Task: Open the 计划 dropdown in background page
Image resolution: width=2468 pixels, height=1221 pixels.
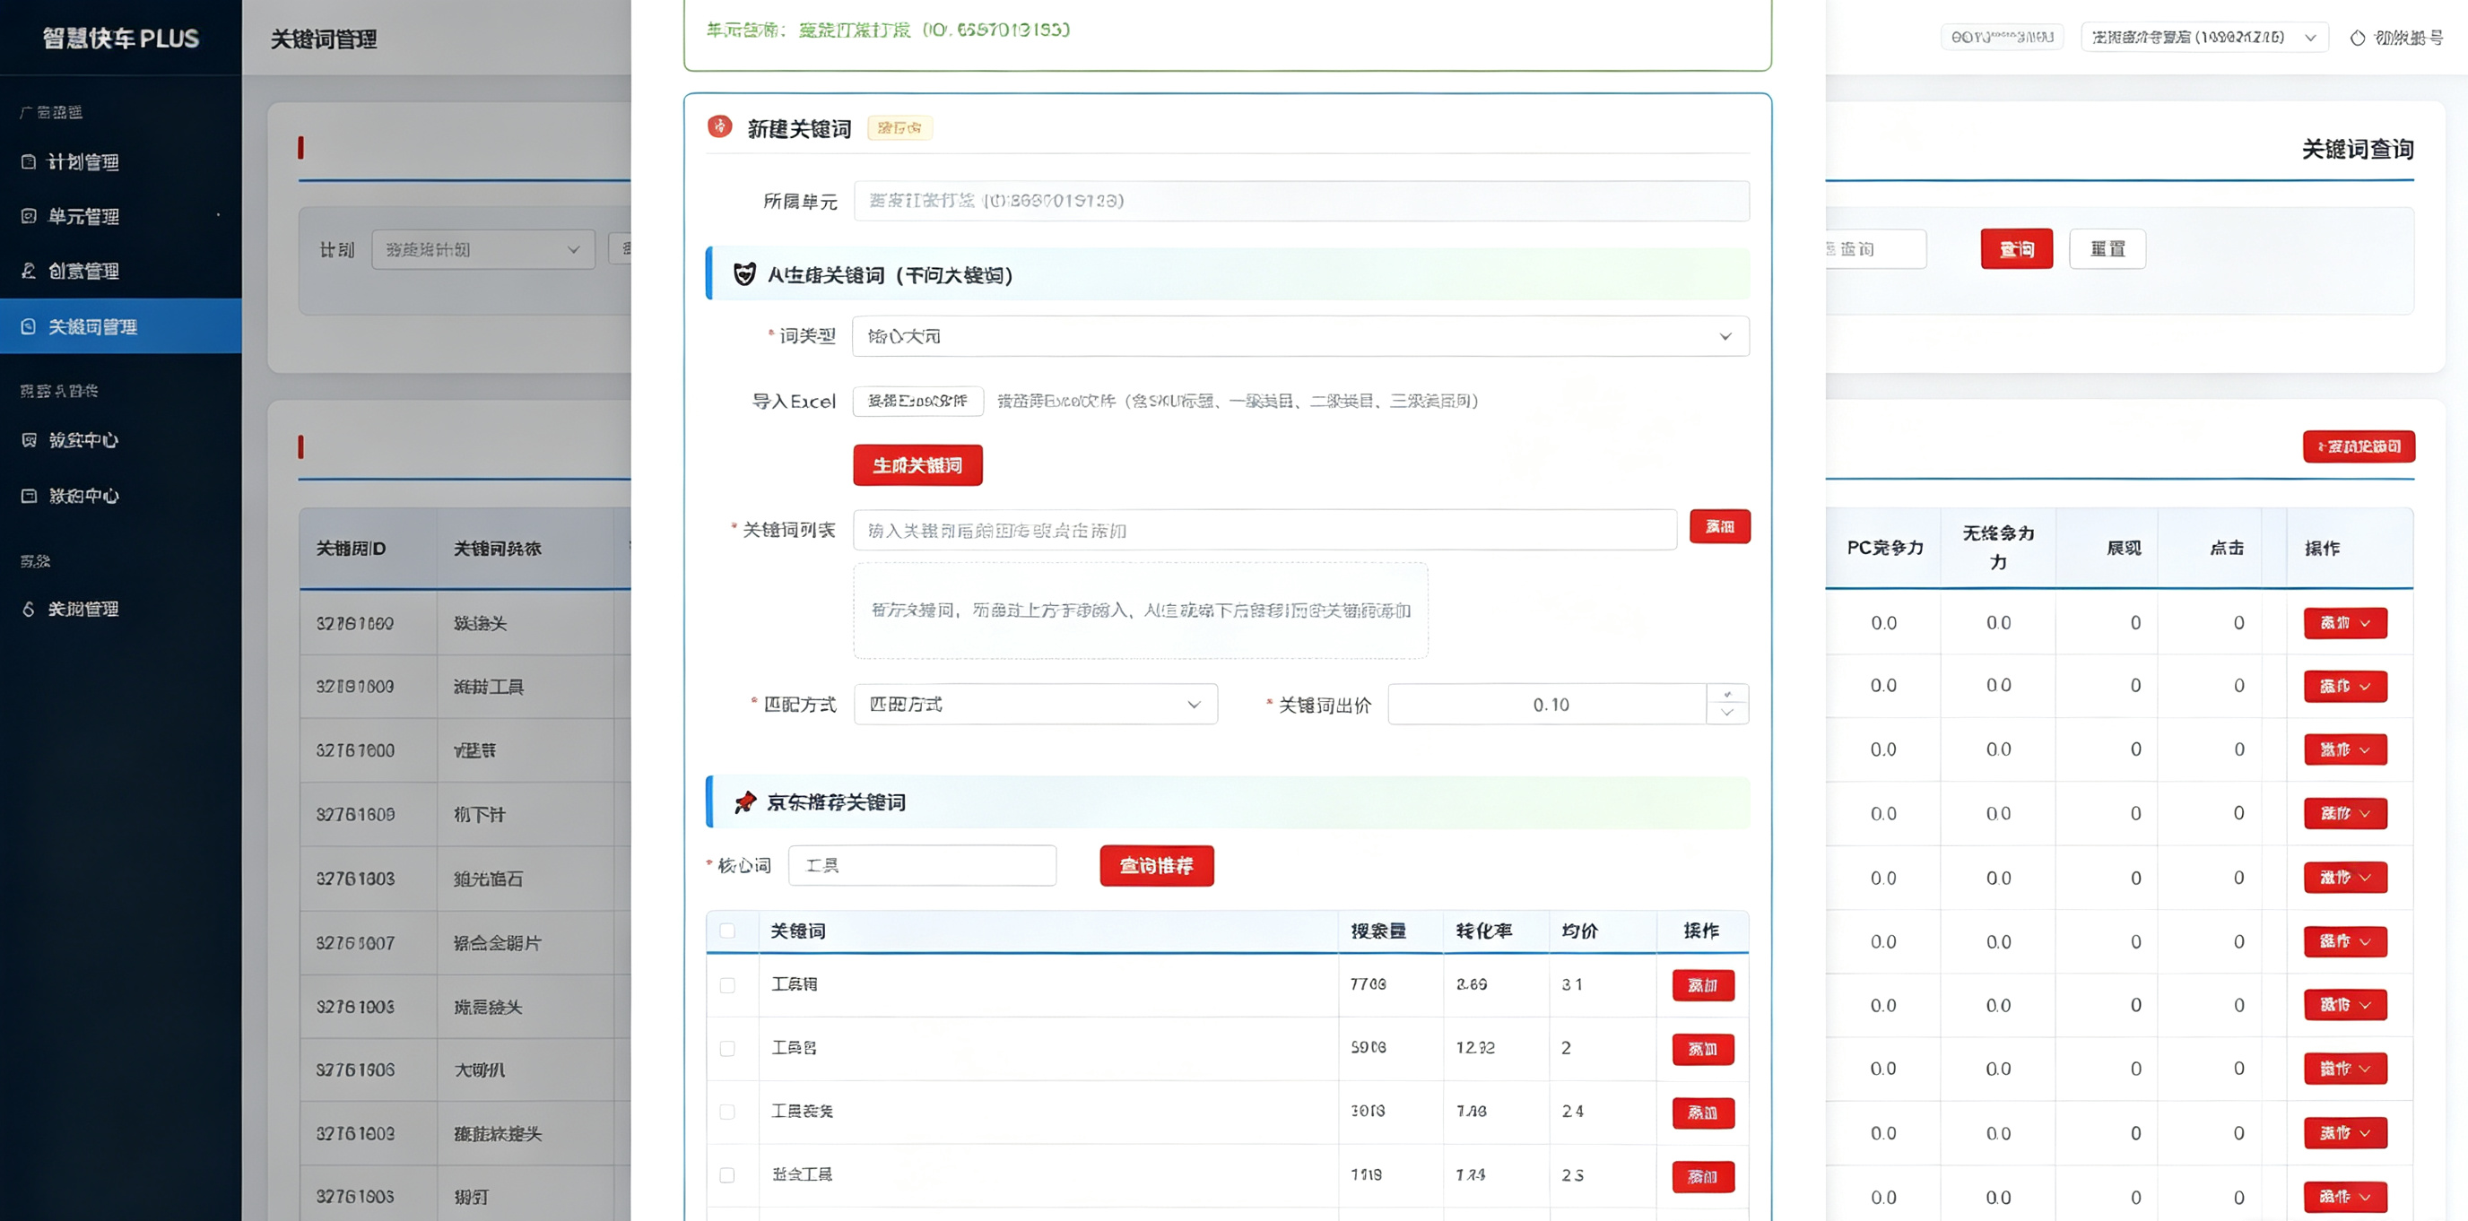Action: point(482,249)
